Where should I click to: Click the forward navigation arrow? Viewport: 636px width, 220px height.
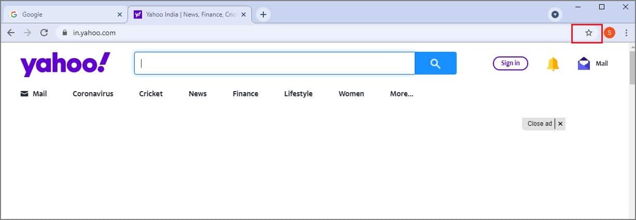(x=27, y=33)
